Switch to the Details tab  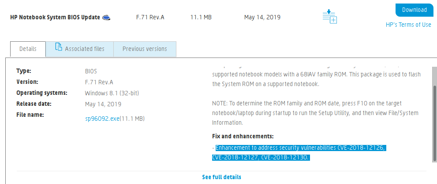pyautogui.click(x=28, y=49)
